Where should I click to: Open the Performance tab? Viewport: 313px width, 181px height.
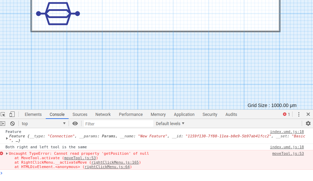(x=131, y=115)
